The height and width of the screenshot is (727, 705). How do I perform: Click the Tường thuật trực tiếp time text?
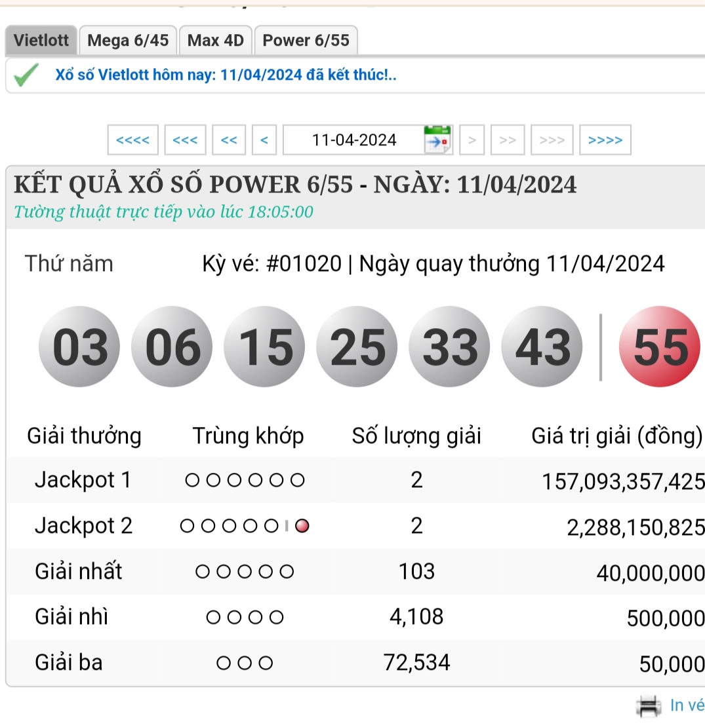click(163, 212)
